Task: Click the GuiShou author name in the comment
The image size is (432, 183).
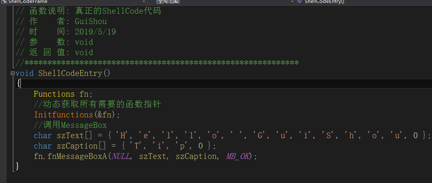Action: (91, 21)
